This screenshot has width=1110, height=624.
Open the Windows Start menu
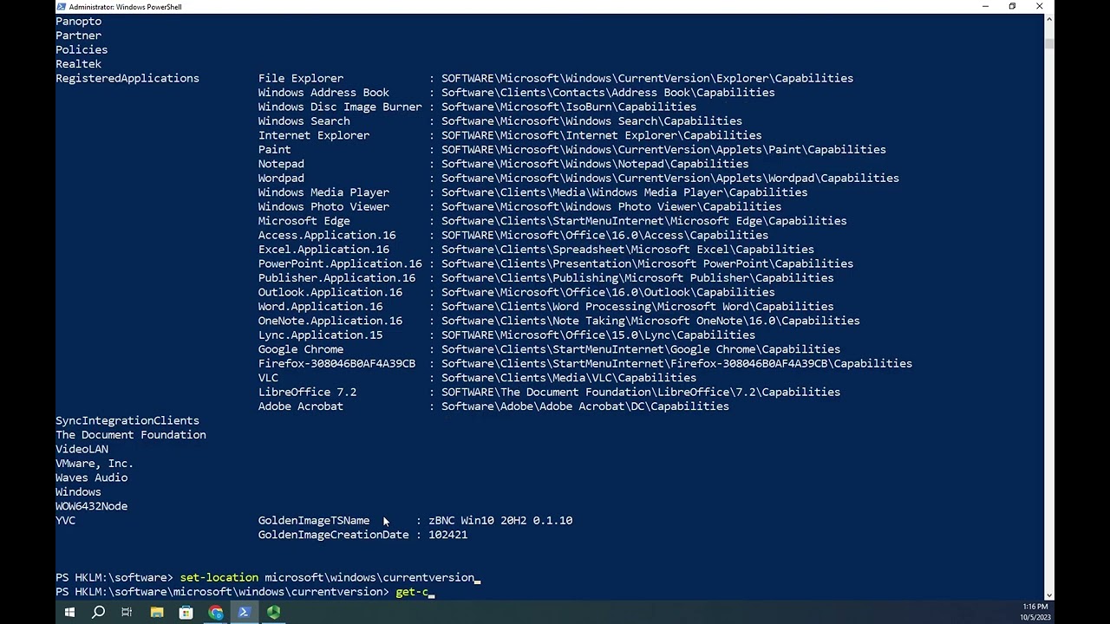tap(69, 612)
